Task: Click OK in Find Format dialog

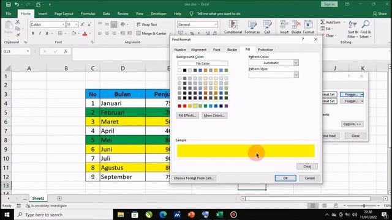Action: (285, 178)
